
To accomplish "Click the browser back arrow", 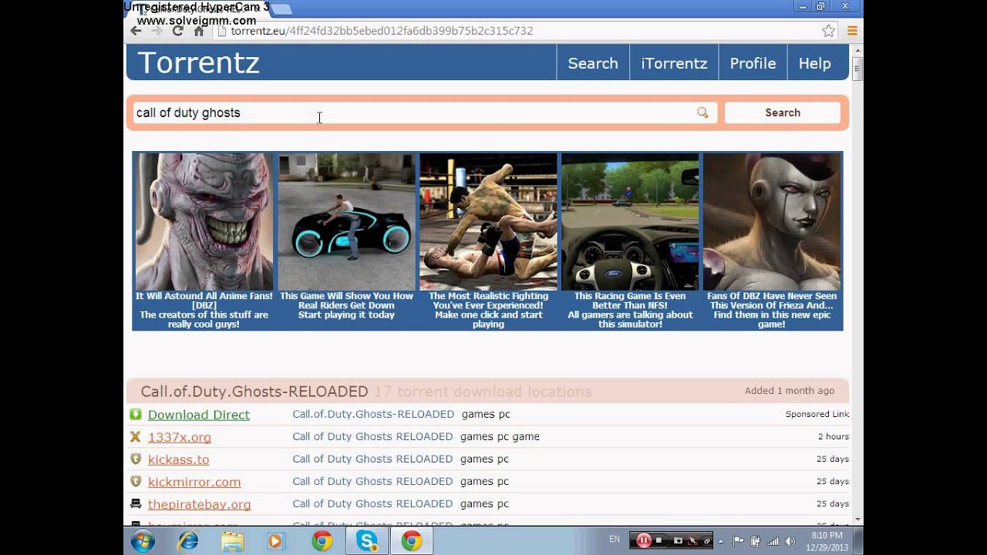I will (x=136, y=31).
